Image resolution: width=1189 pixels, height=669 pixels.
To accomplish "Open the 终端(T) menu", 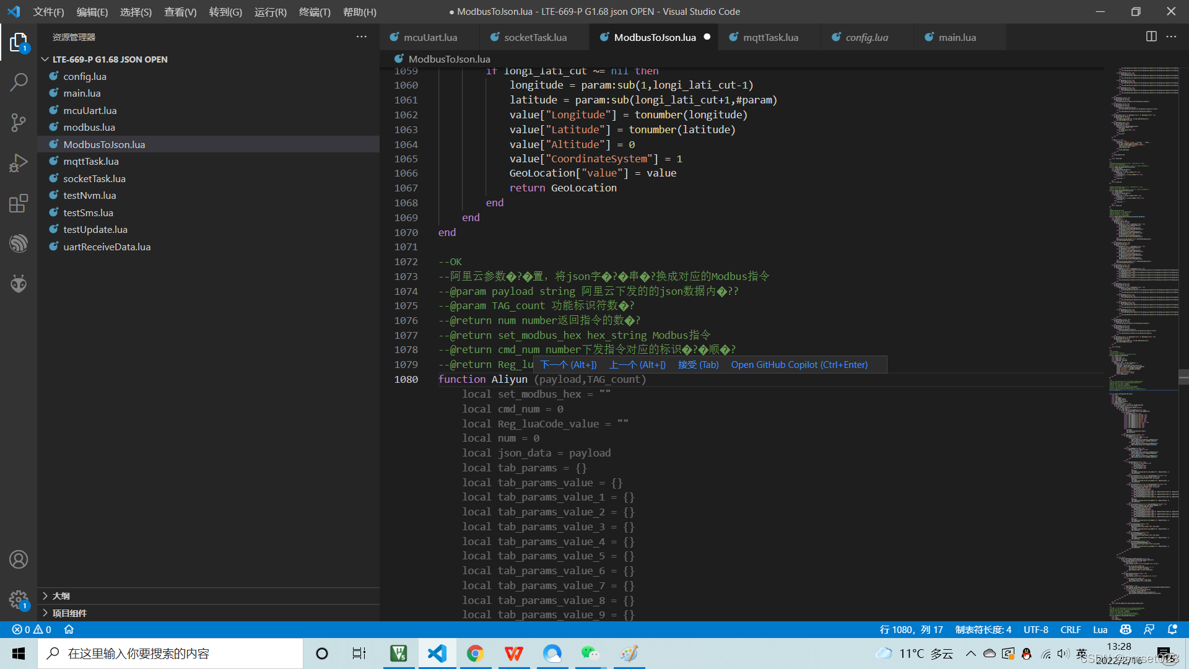I will tap(314, 12).
